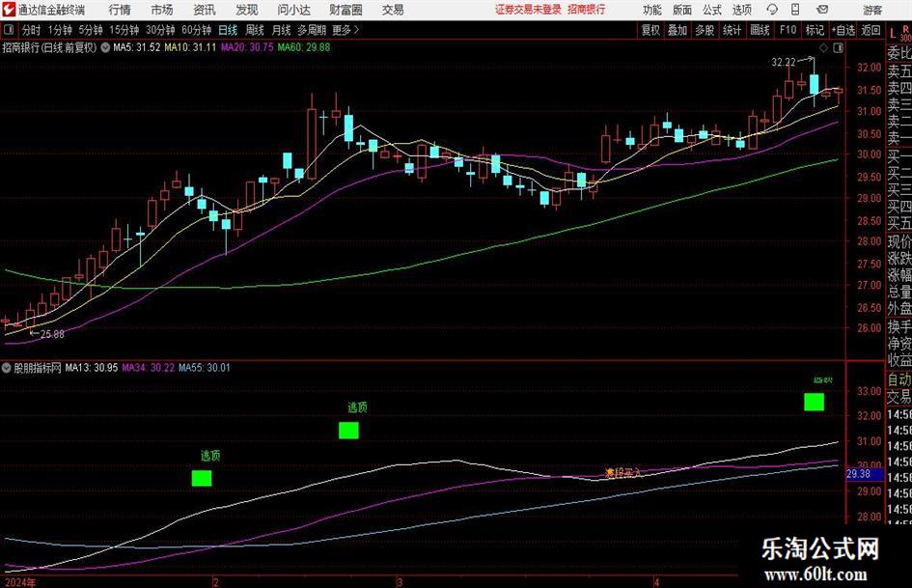Image resolution: width=912 pixels, height=588 pixels.
Task: Open the 功能 menu
Action: click(652, 10)
